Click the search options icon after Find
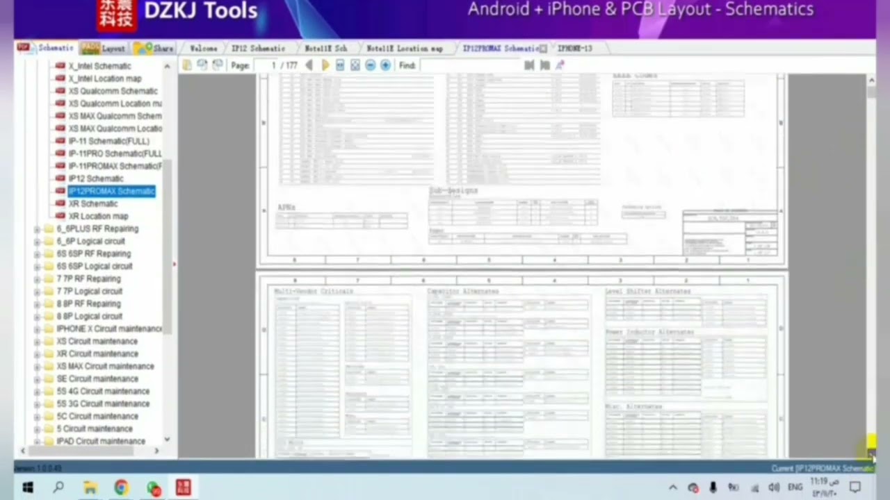890x500 pixels. [x=560, y=65]
